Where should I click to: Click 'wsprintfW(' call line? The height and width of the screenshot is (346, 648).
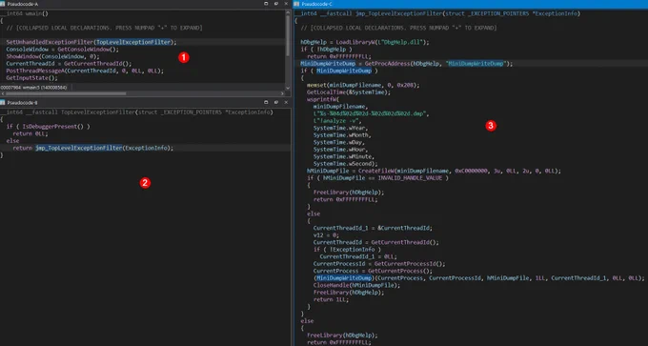[323, 99]
